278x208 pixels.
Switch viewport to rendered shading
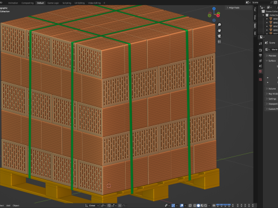point(206,205)
